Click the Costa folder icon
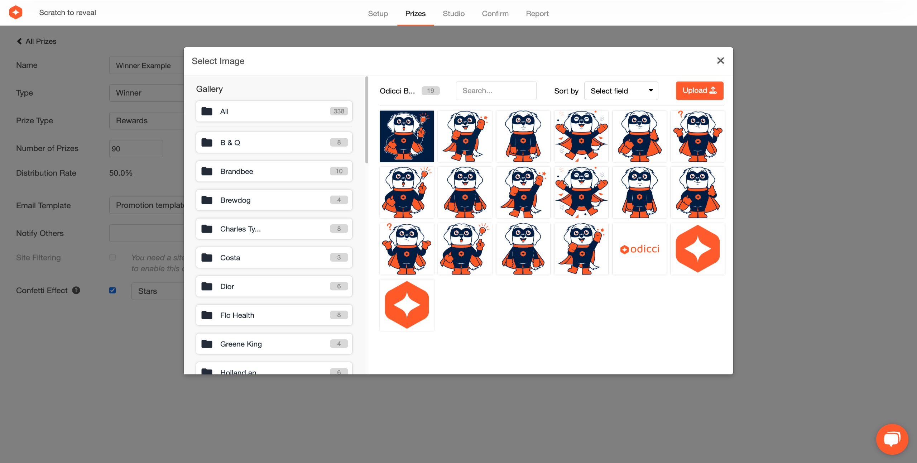 [x=207, y=257]
